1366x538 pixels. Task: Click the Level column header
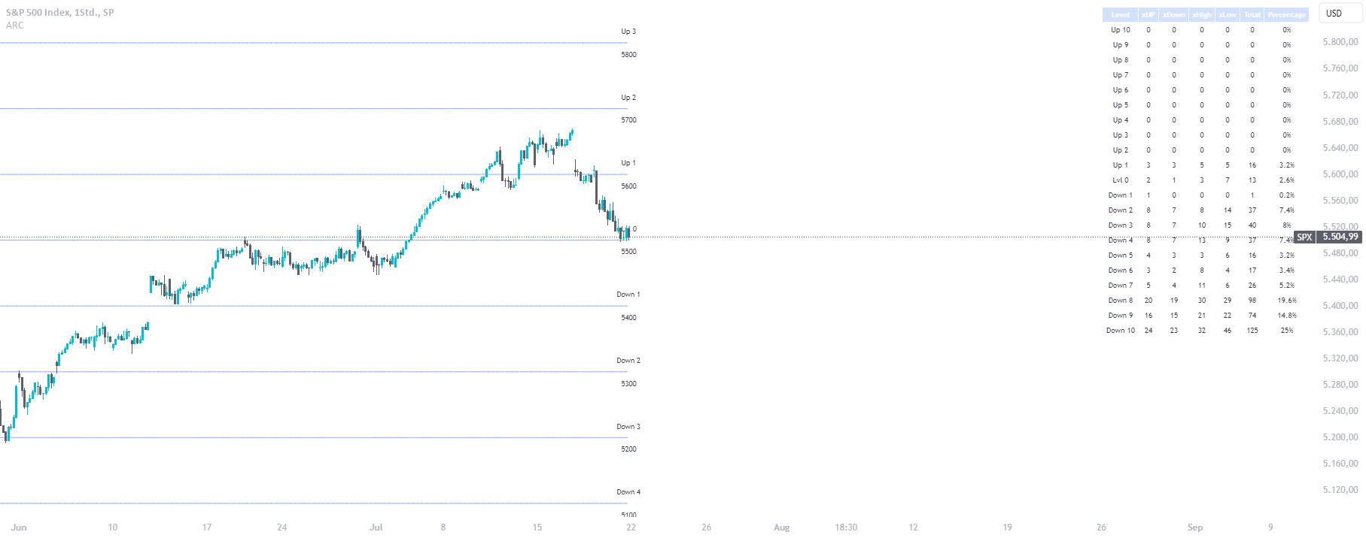pos(1120,14)
